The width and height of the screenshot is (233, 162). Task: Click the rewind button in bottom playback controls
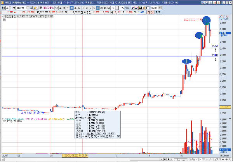point(165,159)
